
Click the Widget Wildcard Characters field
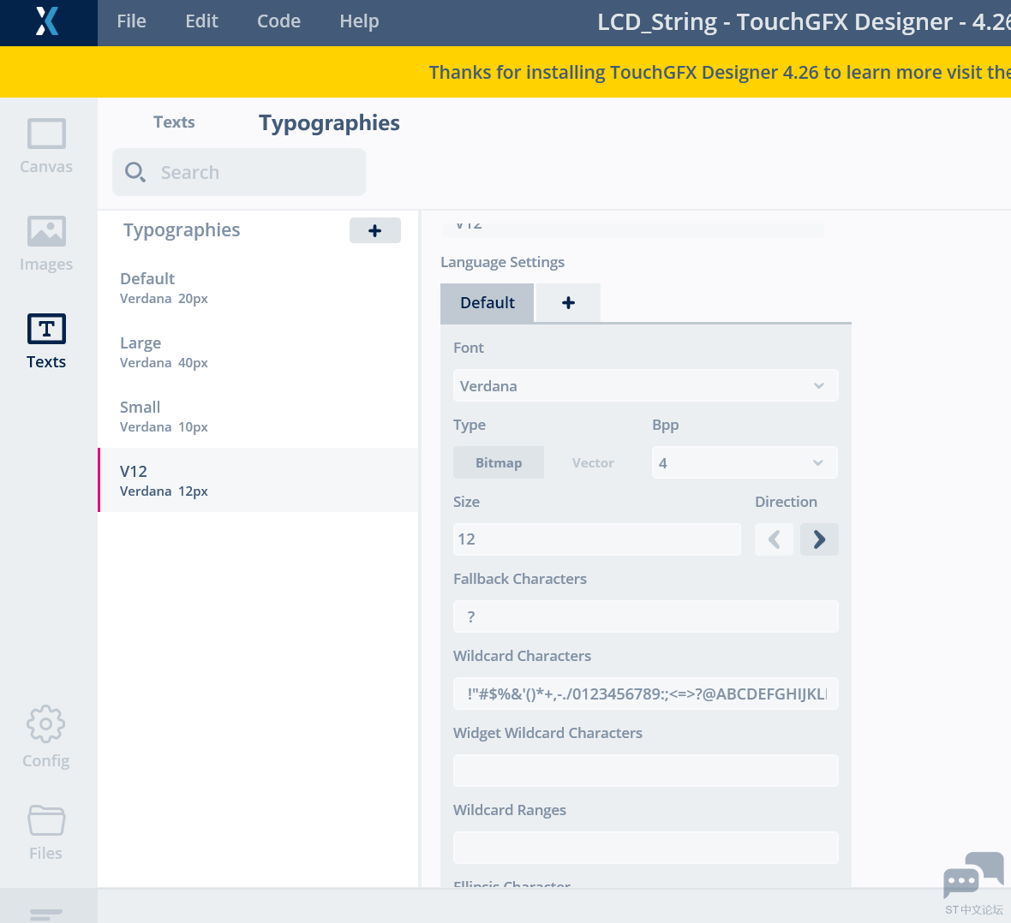645,771
